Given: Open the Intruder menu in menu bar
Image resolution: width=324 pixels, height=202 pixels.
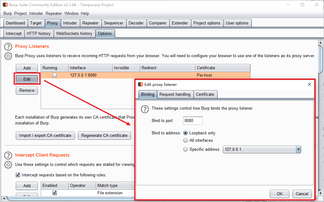Looking at the screenshot, I should (x=36, y=14).
